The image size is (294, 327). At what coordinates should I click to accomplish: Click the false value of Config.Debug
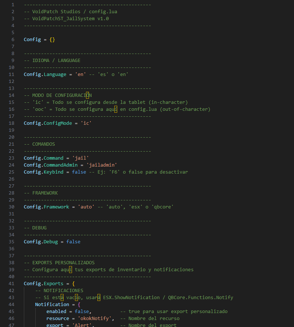click(x=73, y=241)
